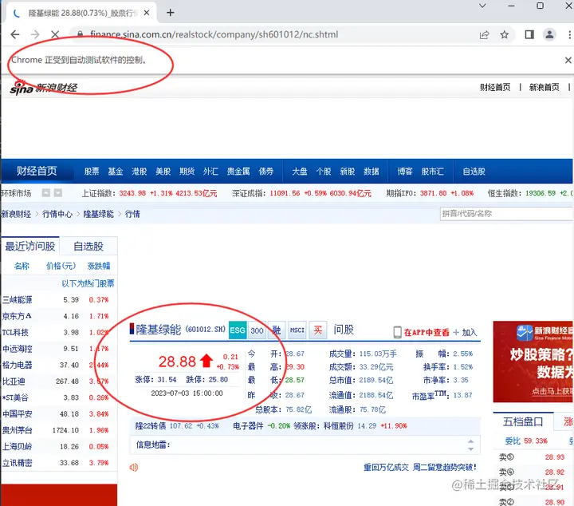Image resolution: width=574 pixels, height=506 pixels.
Task: Click the 300 index badge
Action: 257,330
